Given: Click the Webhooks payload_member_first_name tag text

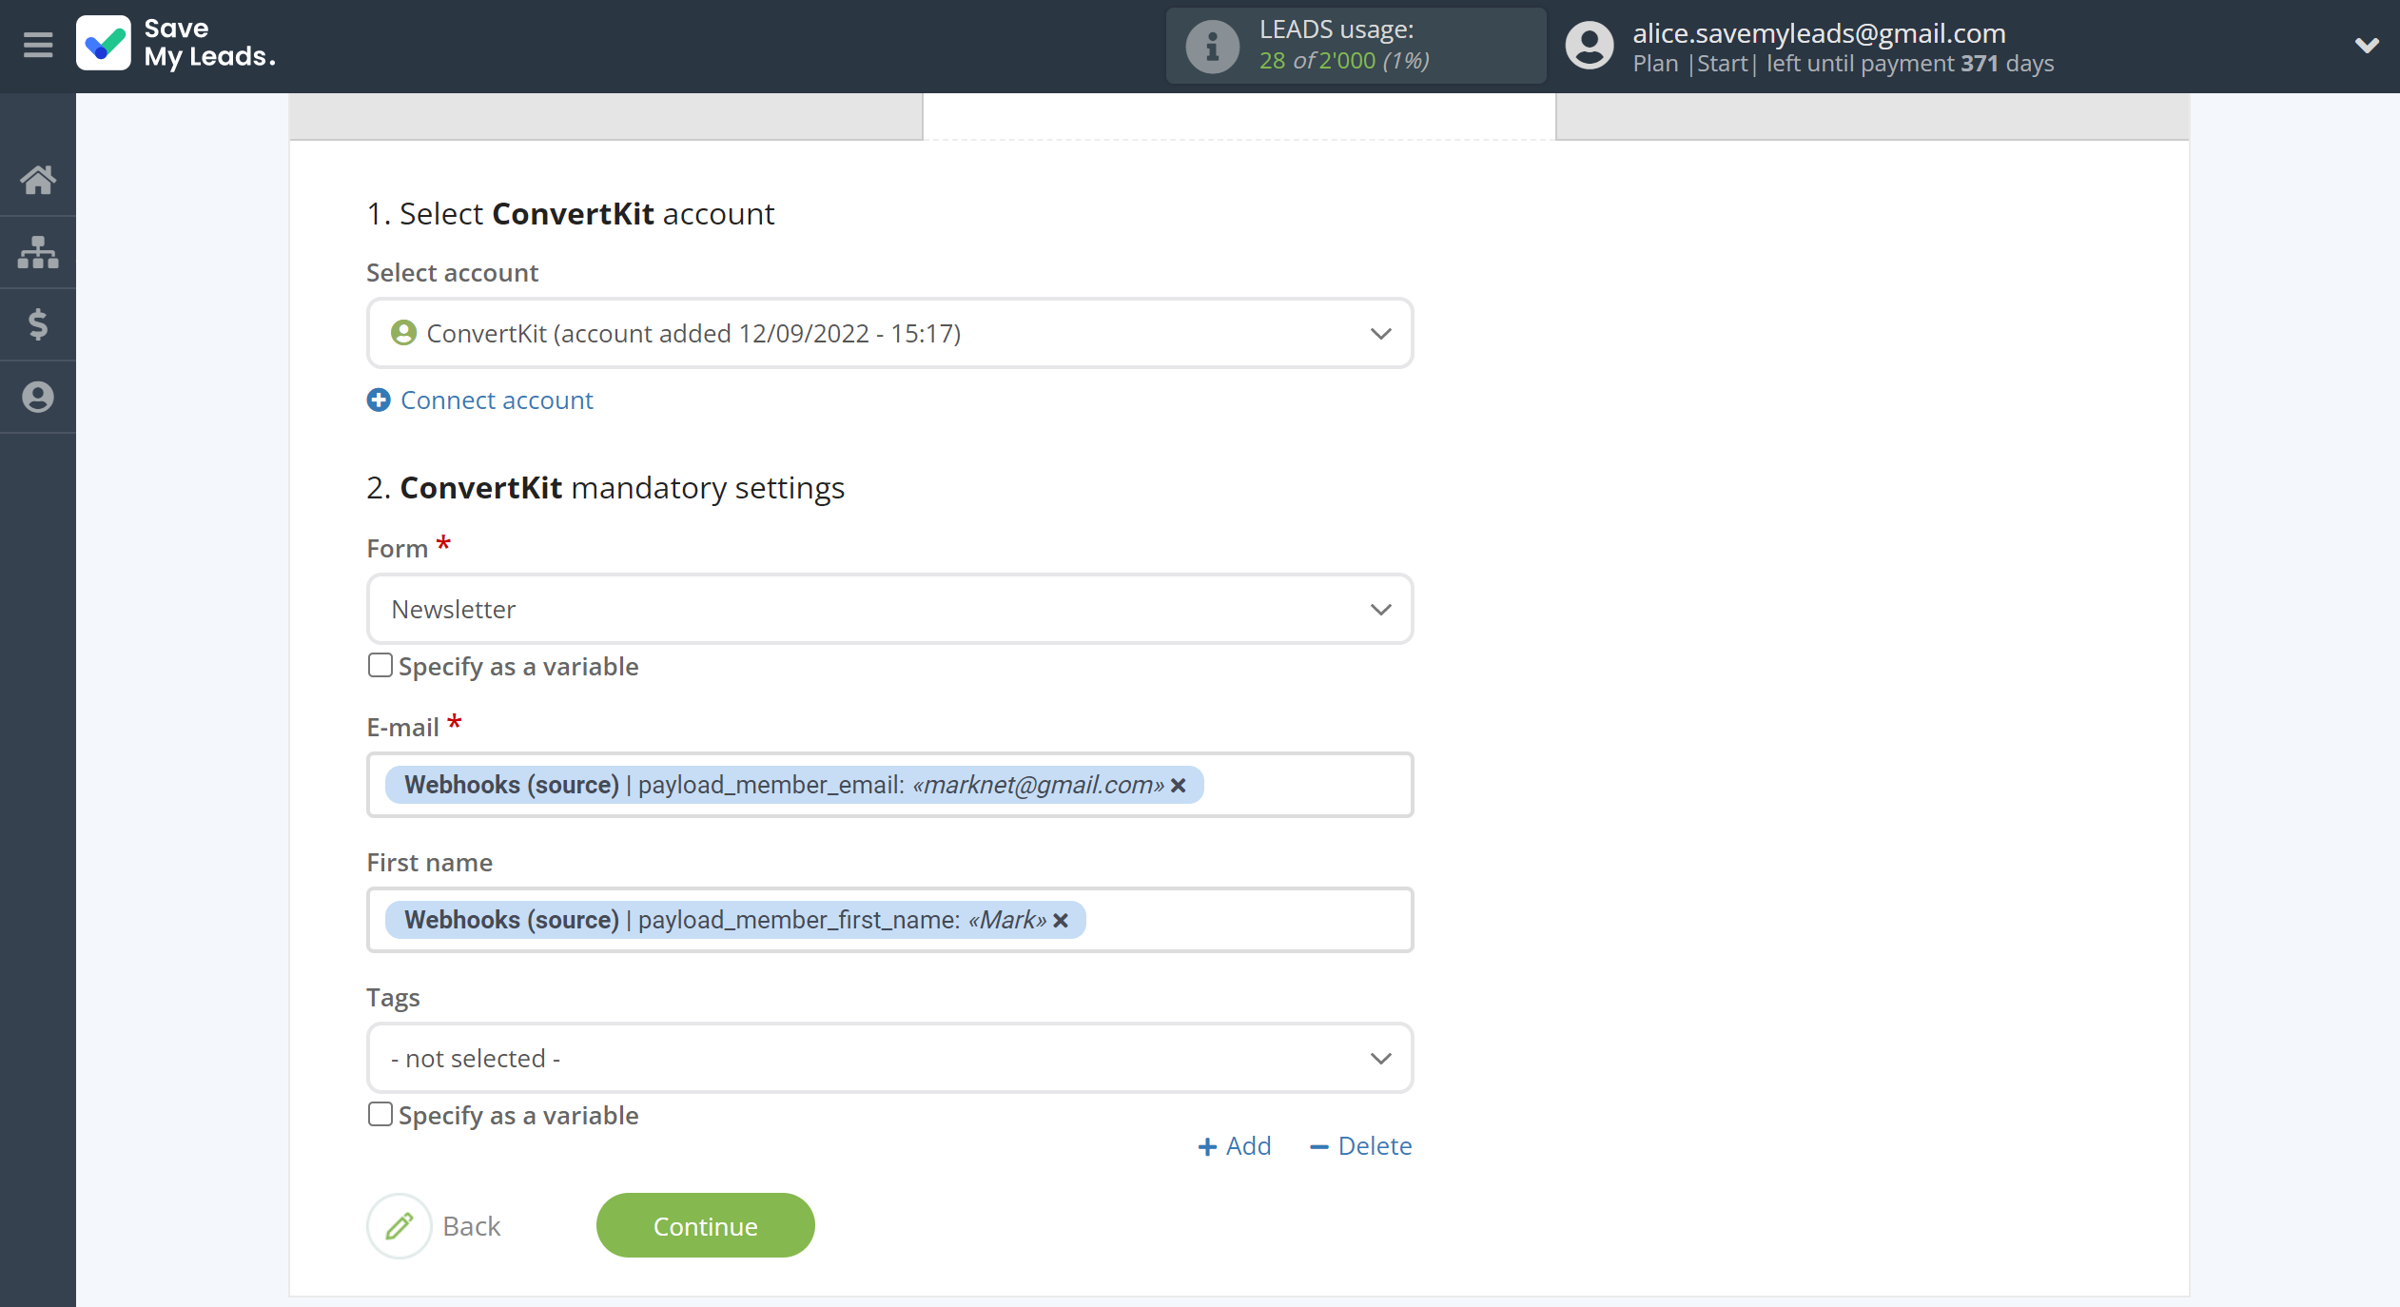Looking at the screenshot, I should point(725,921).
